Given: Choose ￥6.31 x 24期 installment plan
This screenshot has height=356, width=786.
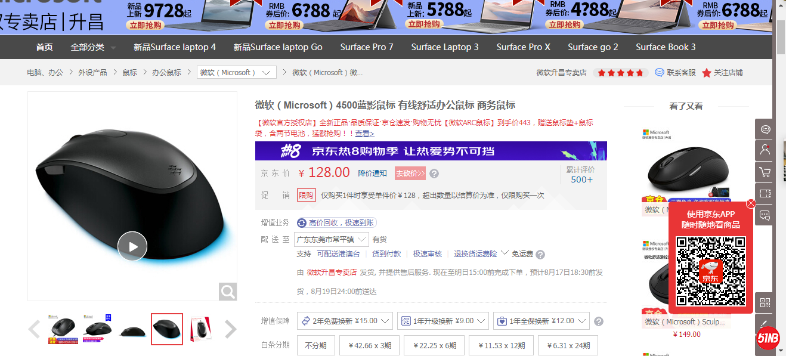Looking at the screenshot, I should pyautogui.click(x=568, y=345).
